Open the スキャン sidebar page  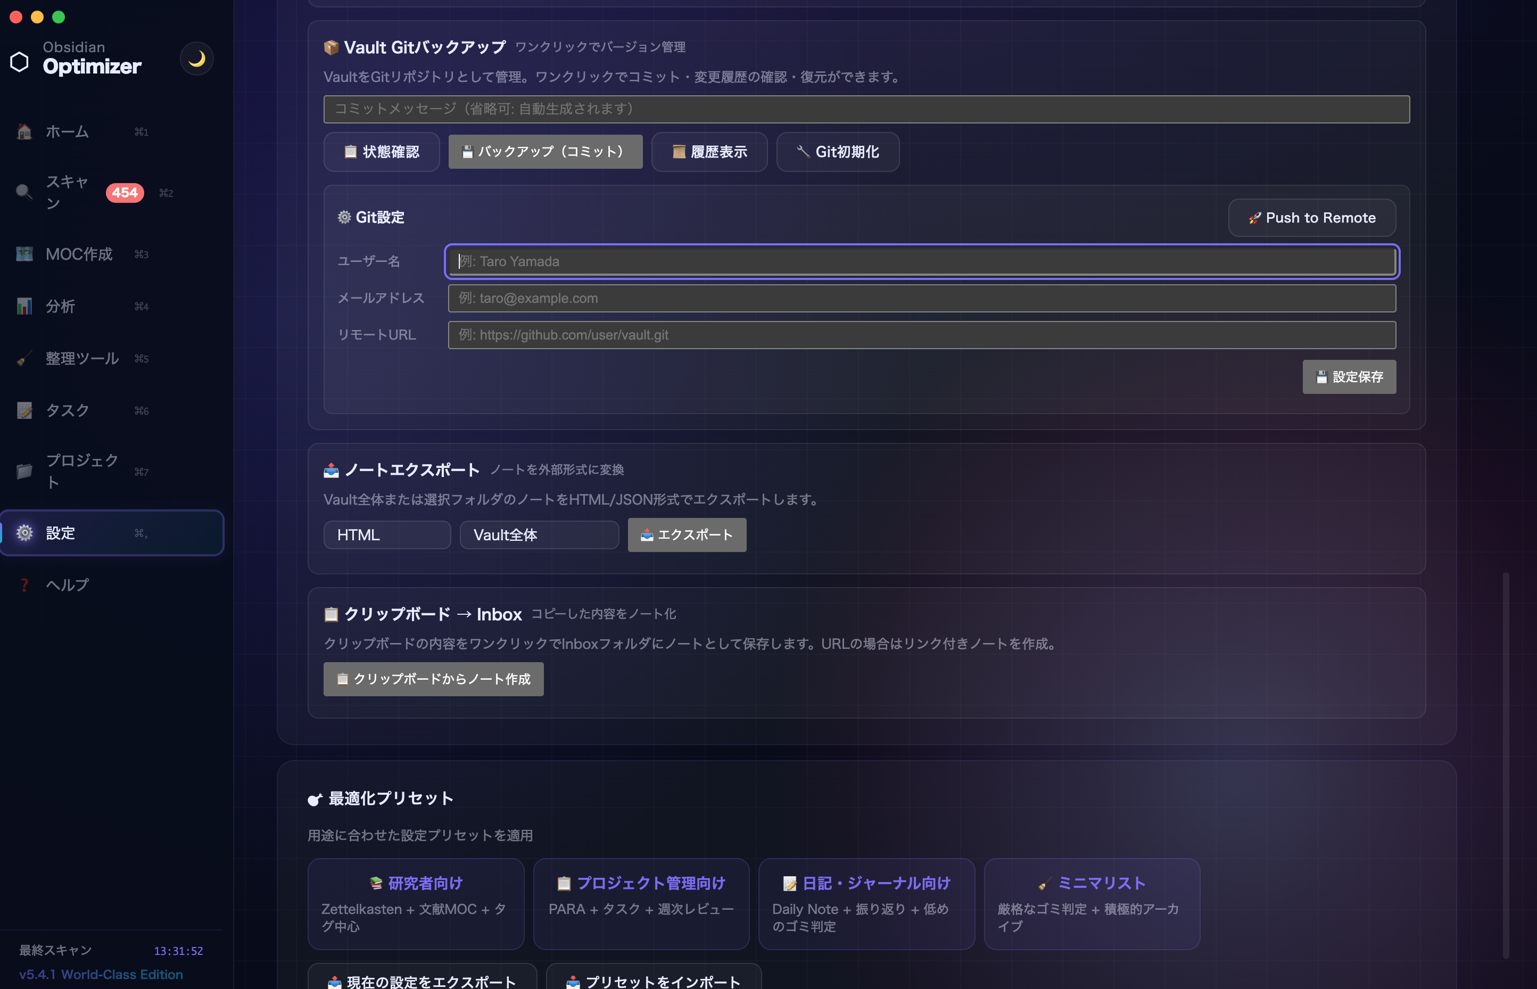tap(112, 193)
